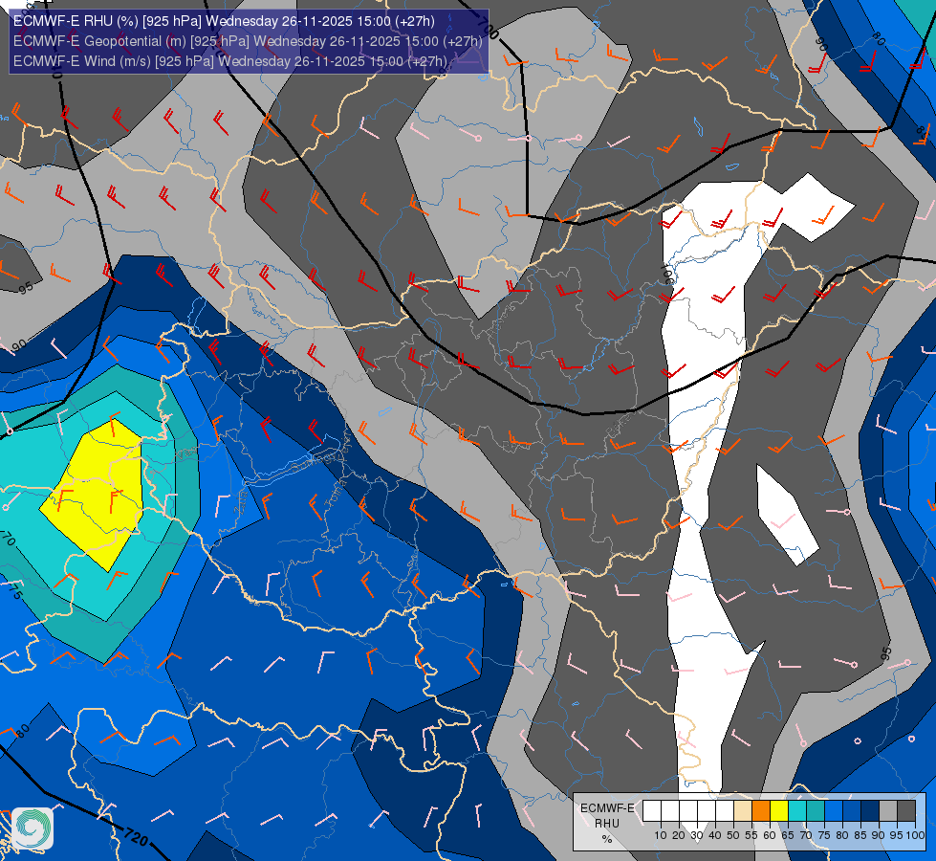Pick the beige 50-55 legend swatch
Screen dimensions: 936x861
coord(743,811)
